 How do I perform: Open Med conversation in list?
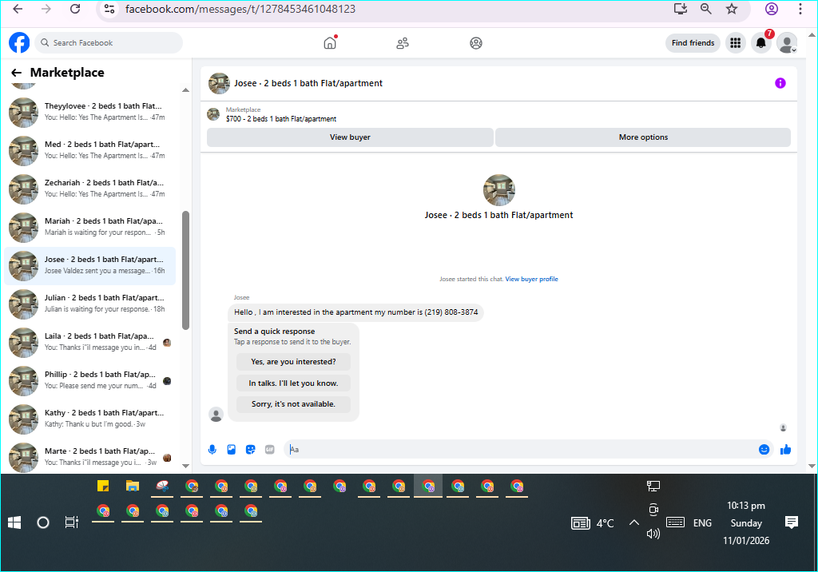(90, 149)
